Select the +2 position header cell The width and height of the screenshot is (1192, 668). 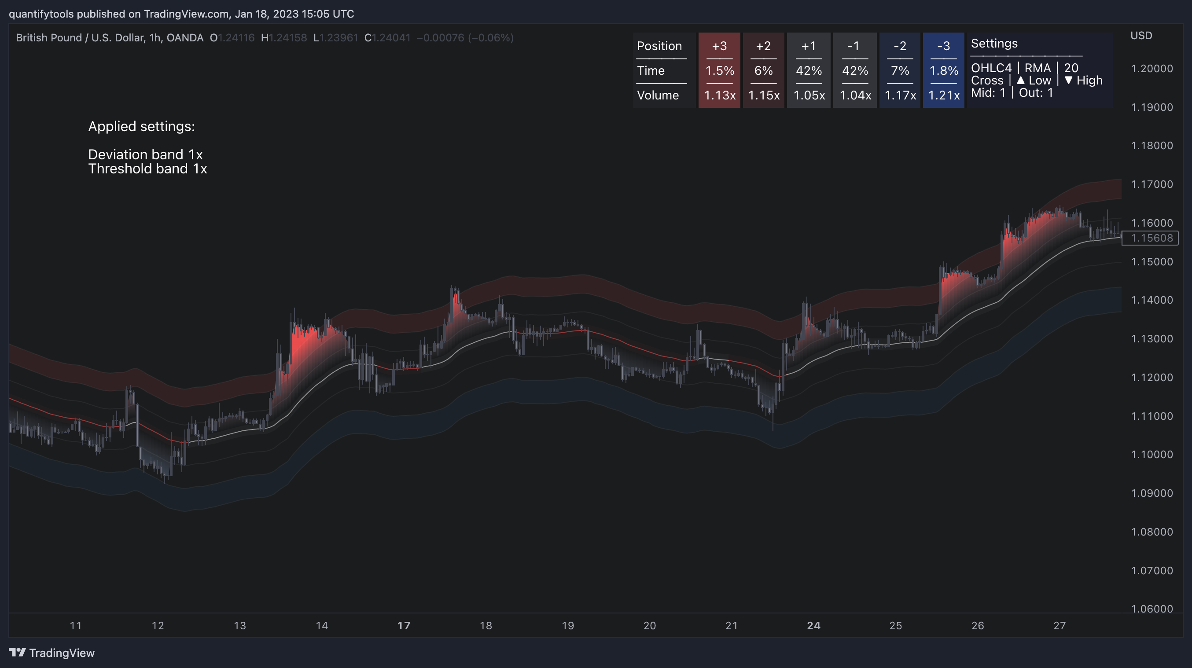coord(763,46)
